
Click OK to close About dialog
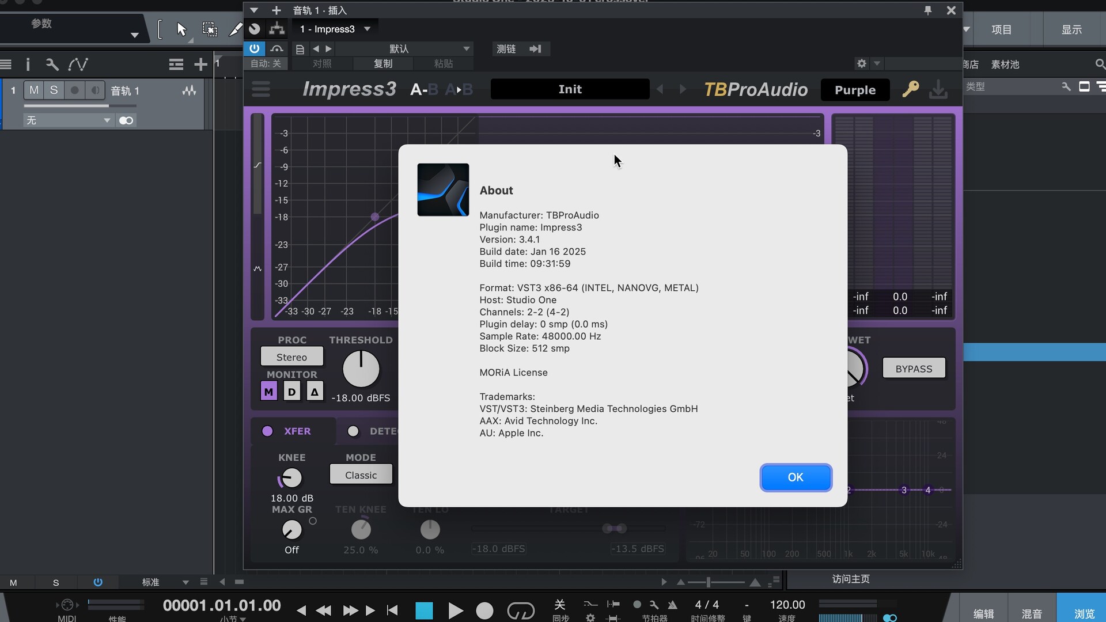point(796,477)
